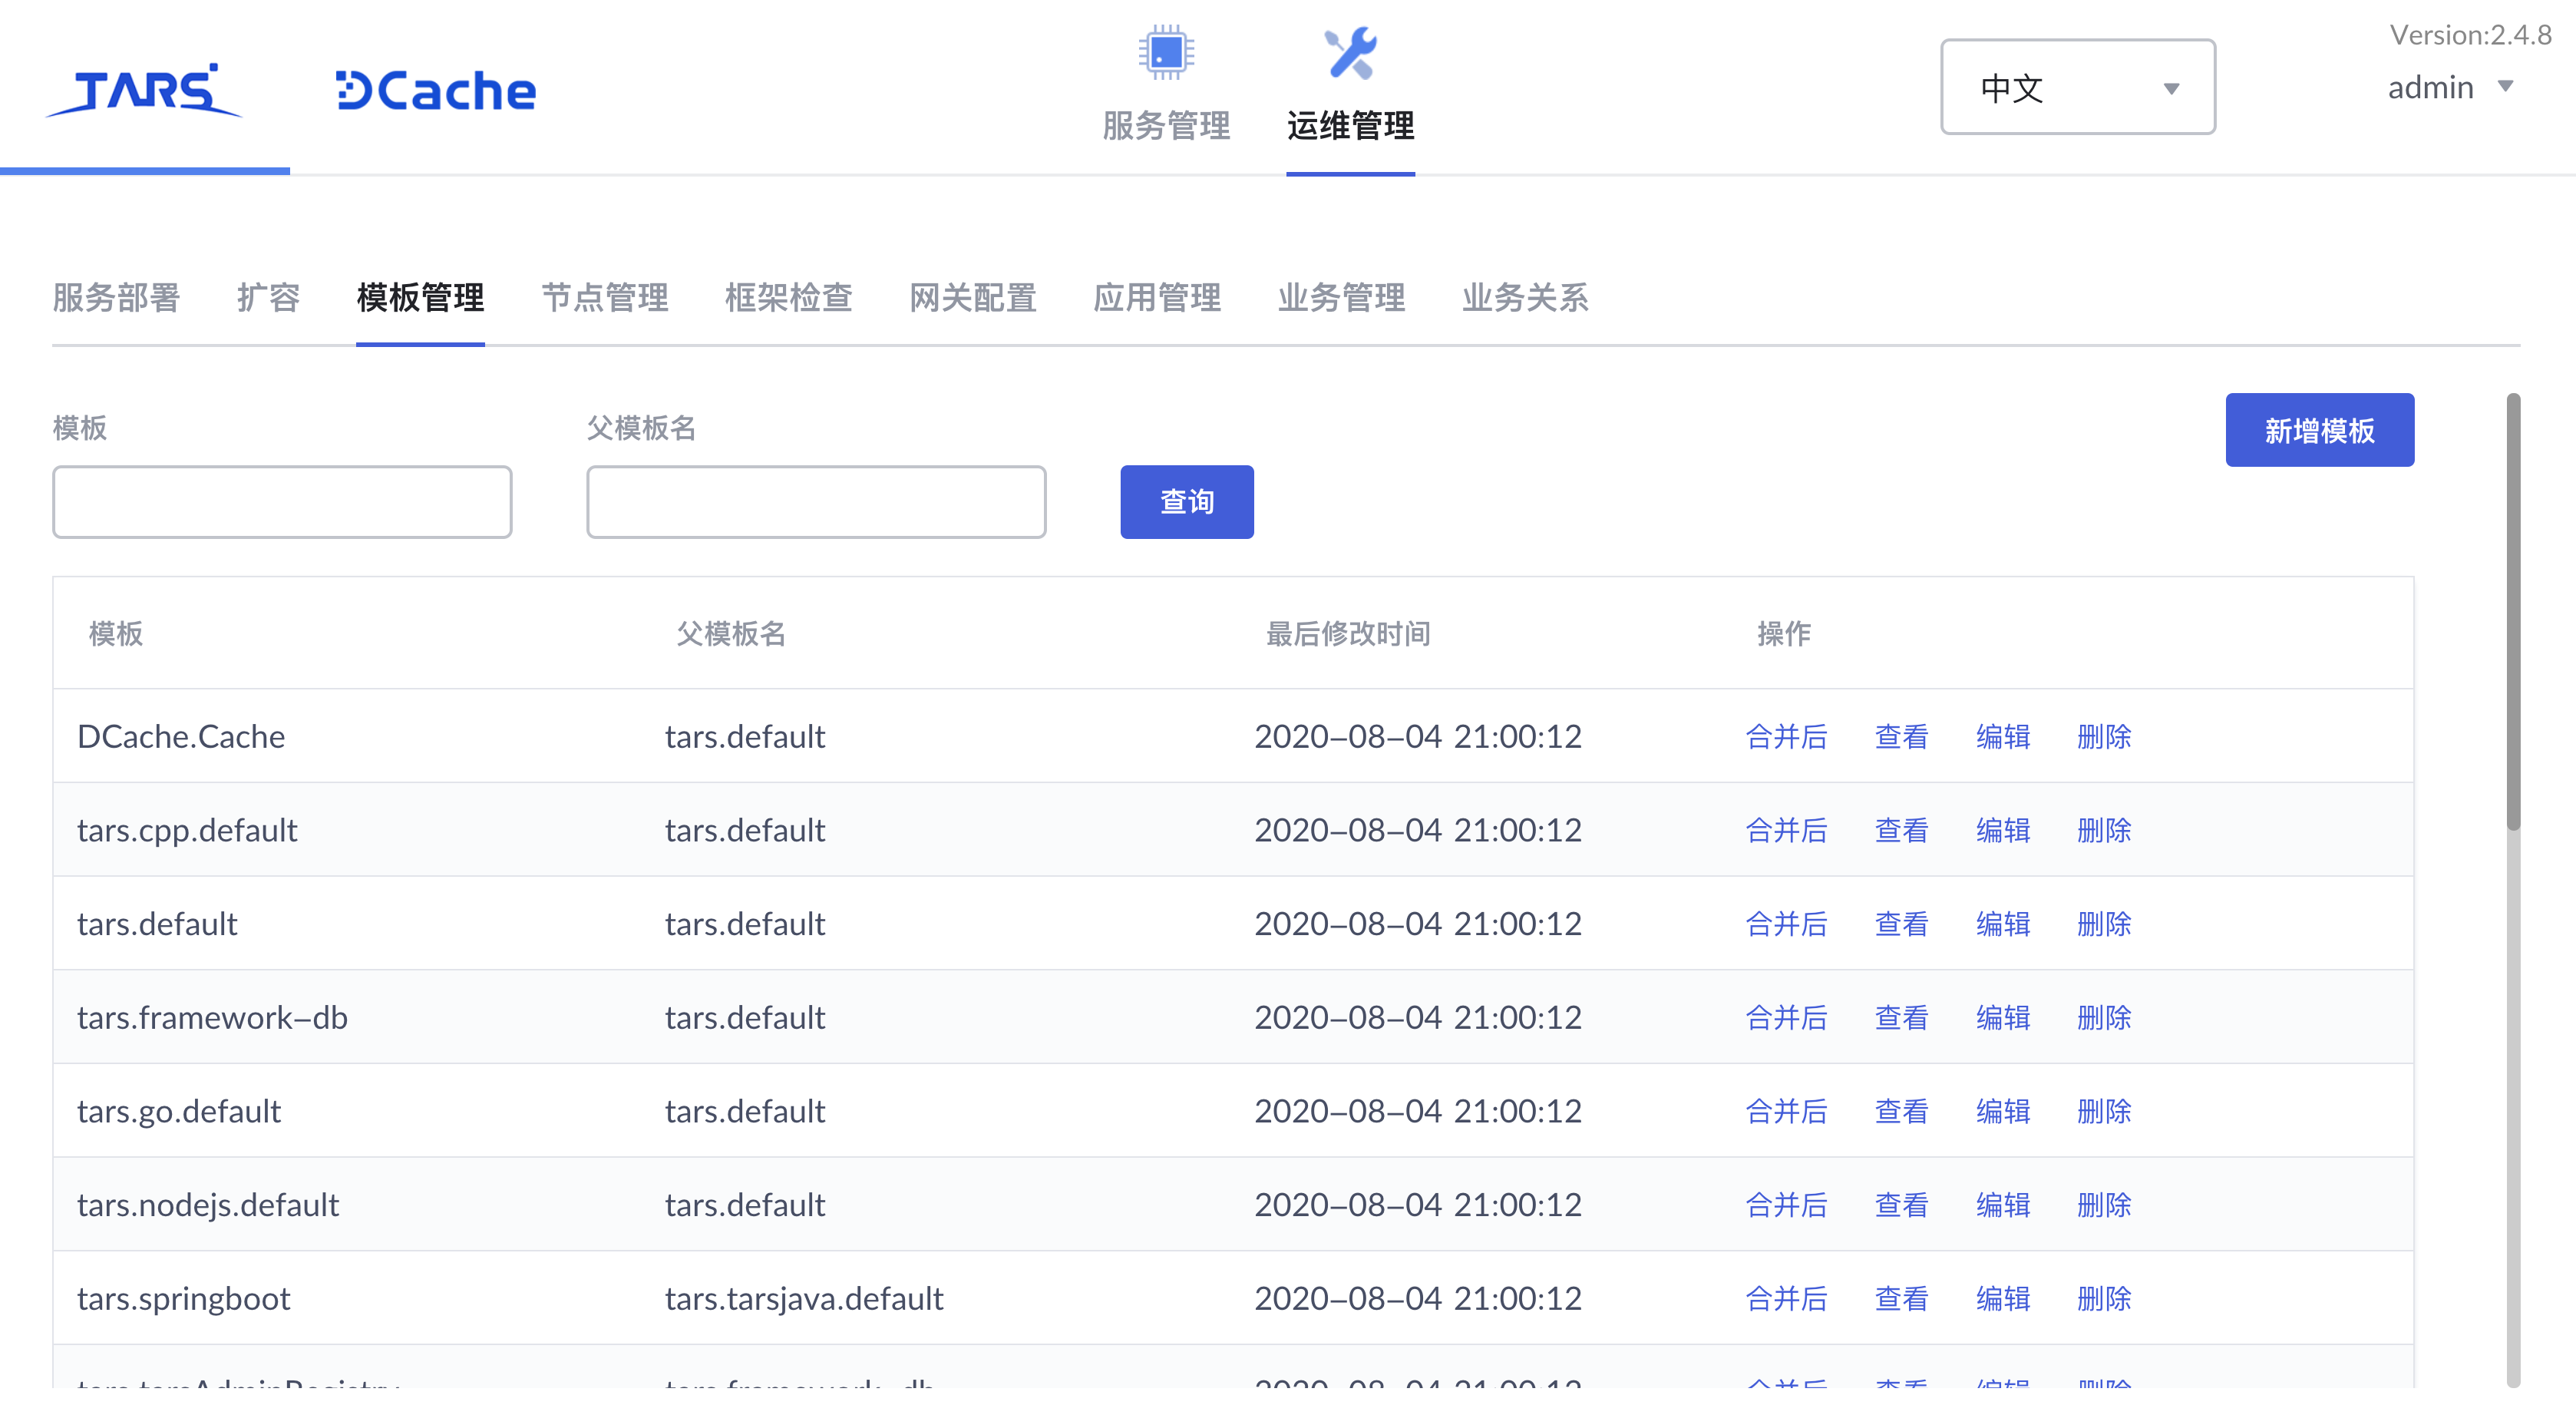Select the 框架检查 tab

point(788,297)
